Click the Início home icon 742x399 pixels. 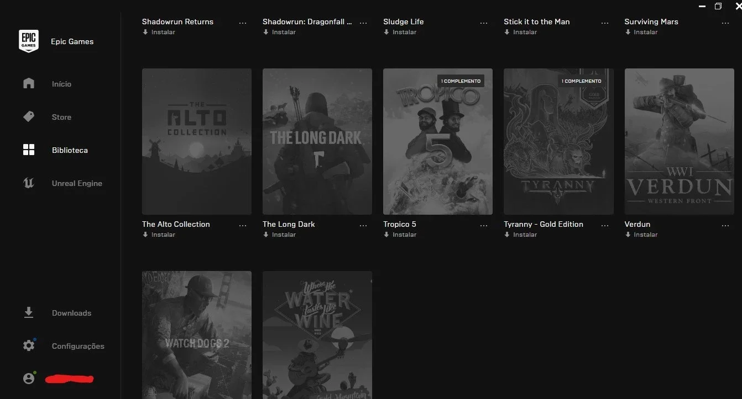(x=29, y=83)
